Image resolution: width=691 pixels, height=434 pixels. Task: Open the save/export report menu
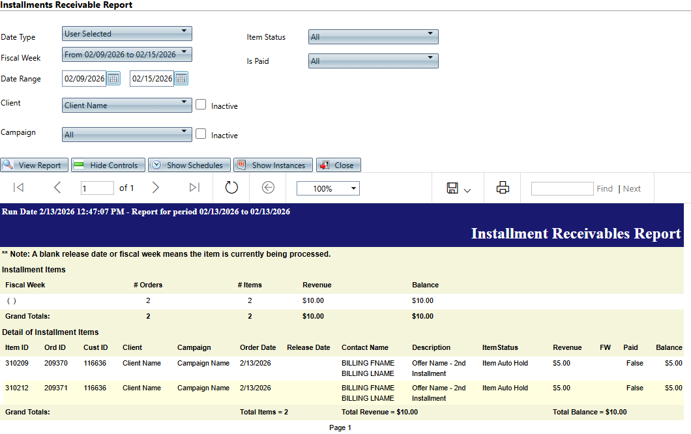pyautogui.click(x=458, y=188)
